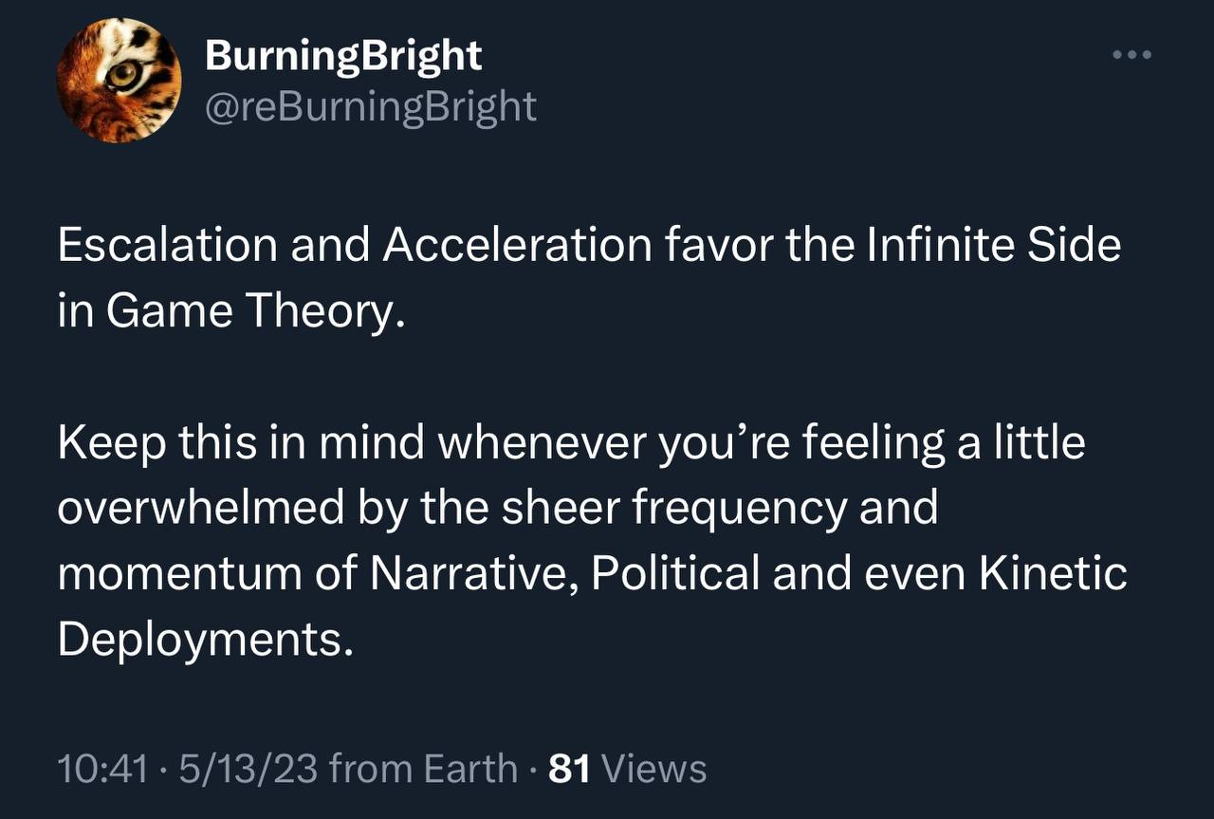Open the 81 Views count
Image resolution: width=1214 pixels, height=819 pixels.
pyautogui.click(x=628, y=769)
